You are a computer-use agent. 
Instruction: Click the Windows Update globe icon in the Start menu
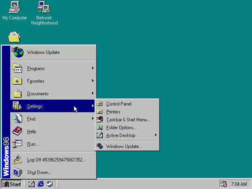18,52
